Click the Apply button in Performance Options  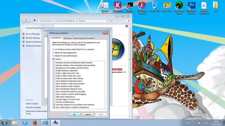click(x=101, y=114)
